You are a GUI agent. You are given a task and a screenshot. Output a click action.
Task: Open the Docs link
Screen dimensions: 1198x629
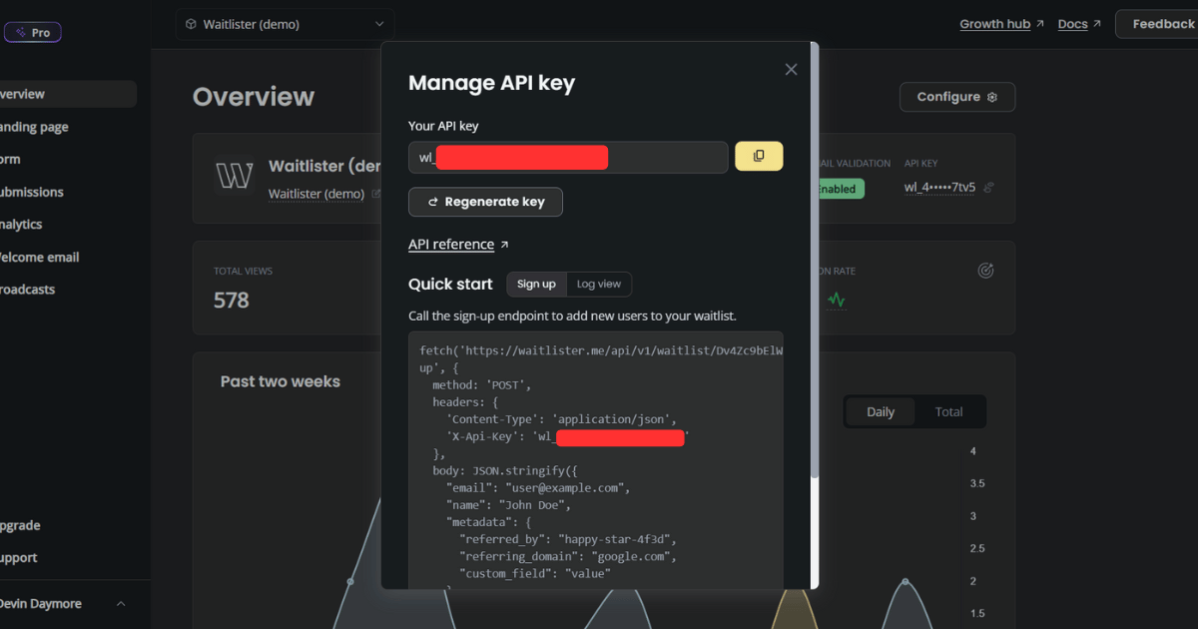point(1079,24)
